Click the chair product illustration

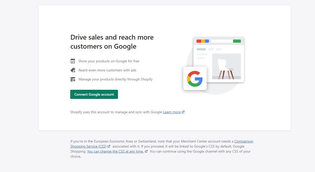coord(226,66)
